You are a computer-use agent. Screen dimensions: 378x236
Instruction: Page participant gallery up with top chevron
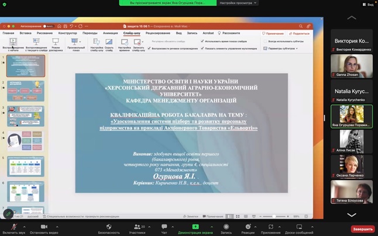352,18
